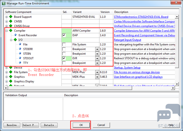
Task: Open the STDIN variant dropdown
Action: (x=97, y=54)
